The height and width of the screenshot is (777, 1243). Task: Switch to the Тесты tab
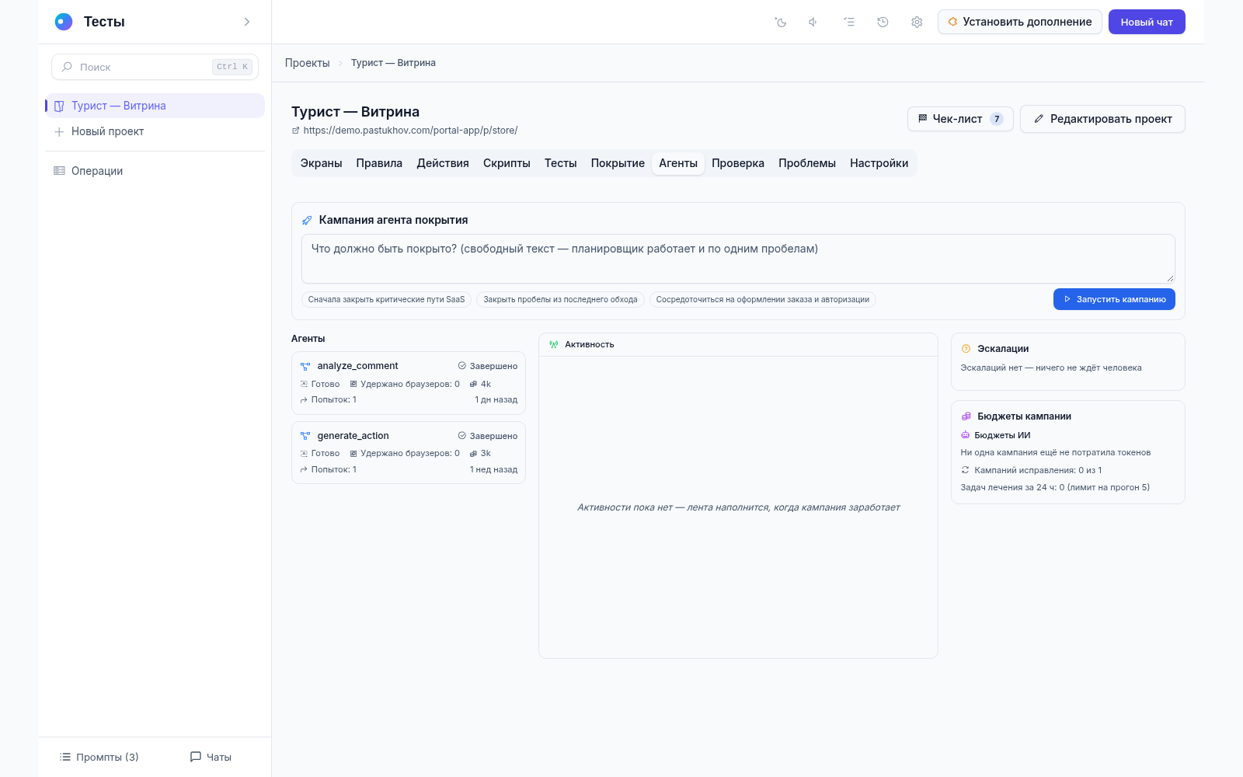[x=560, y=163]
